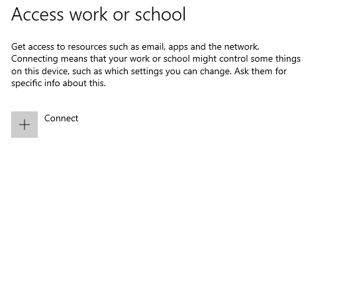This screenshot has width=349, height=285.
Task: Click the cross symbol in the Connect tile
Action: point(25,125)
